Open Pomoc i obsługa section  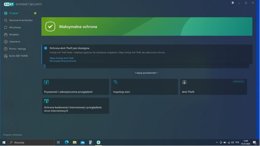coord(17,48)
